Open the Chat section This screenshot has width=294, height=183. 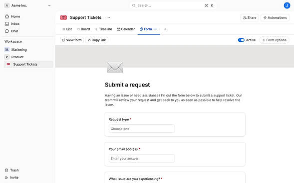click(11, 31)
